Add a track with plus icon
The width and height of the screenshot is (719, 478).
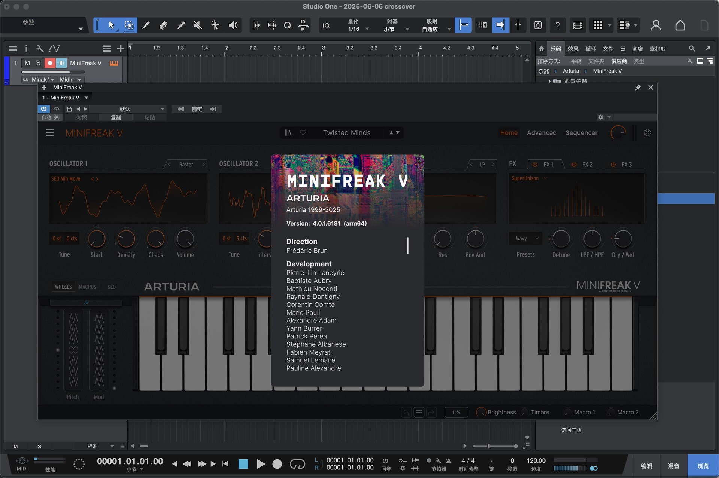120,49
